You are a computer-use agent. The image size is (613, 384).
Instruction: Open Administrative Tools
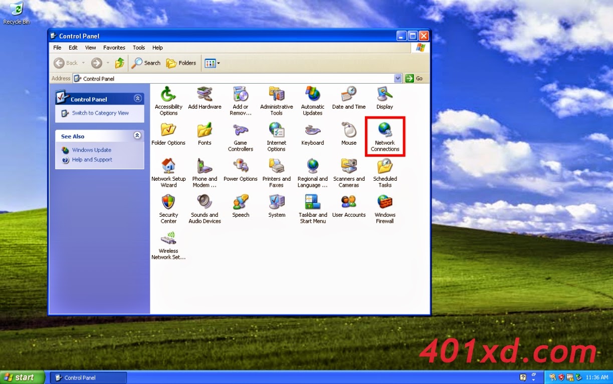(277, 100)
